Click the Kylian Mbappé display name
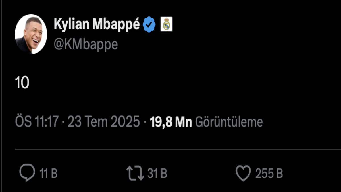This screenshot has width=341, height=192. 97,25
